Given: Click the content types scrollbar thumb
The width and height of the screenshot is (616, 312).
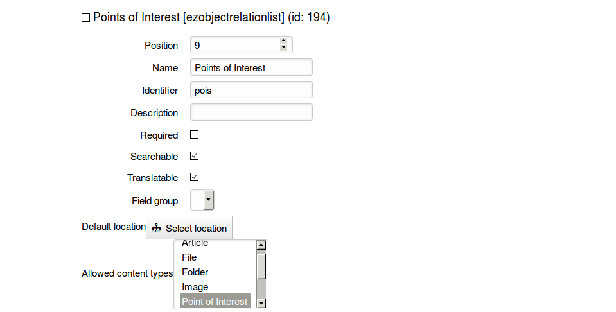Looking at the screenshot, I should [261, 266].
